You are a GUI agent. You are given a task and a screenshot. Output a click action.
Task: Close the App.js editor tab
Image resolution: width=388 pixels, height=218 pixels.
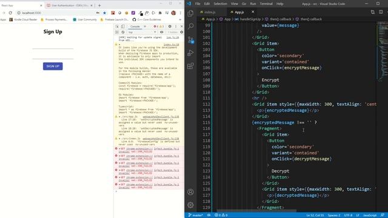point(253,12)
